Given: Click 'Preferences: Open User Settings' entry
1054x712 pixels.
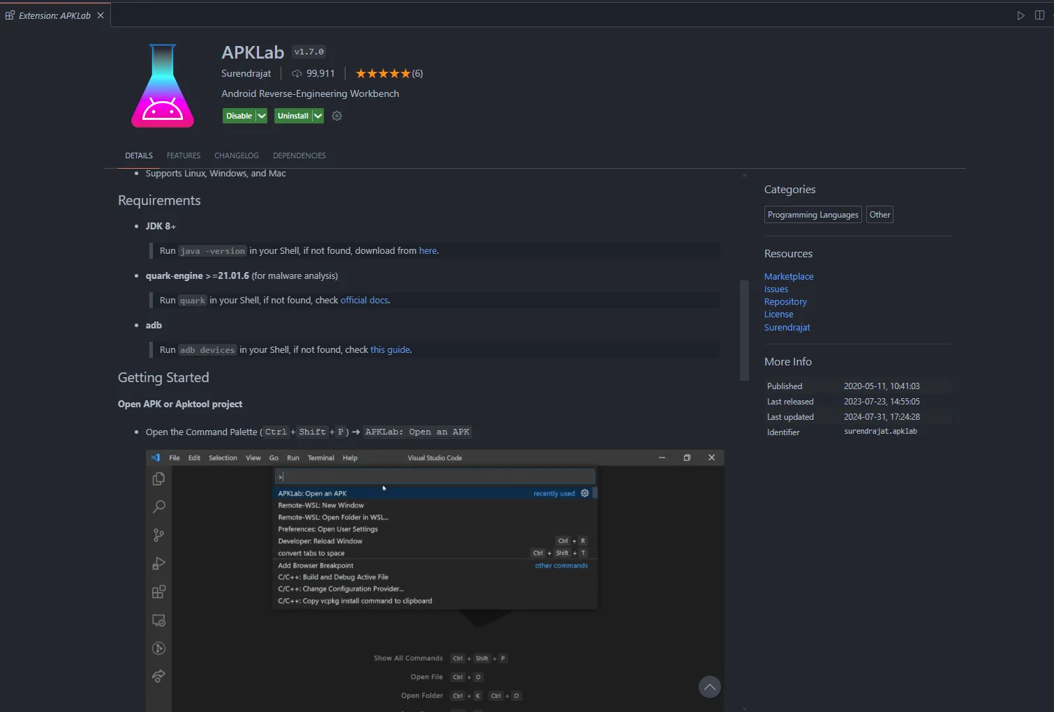Looking at the screenshot, I should coord(328,529).
